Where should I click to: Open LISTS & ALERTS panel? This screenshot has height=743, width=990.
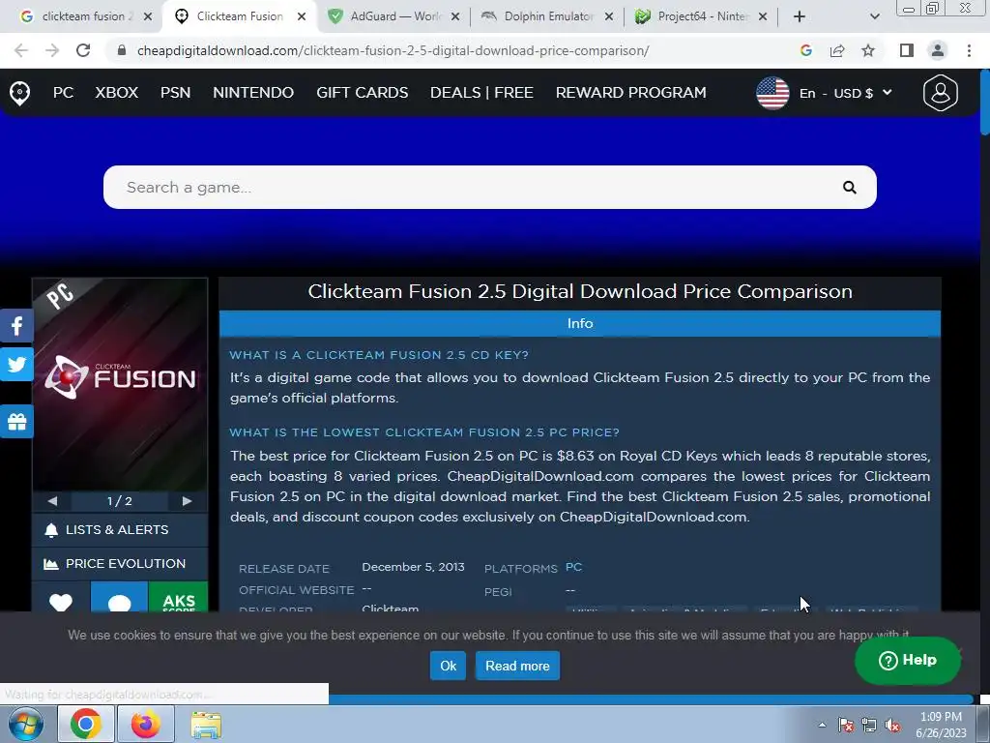[x=120, y=530]
